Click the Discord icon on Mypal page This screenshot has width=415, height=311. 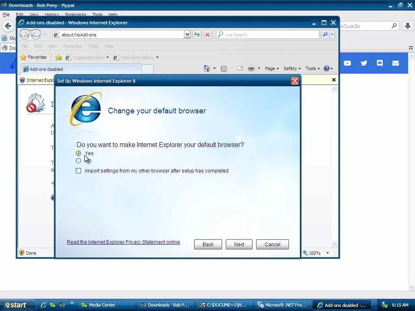[380, 63]
